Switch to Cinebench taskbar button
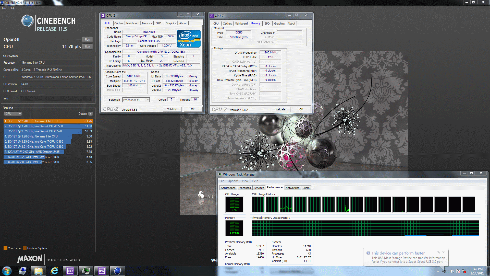The image size is (490, 276). (x=117, y=271)
